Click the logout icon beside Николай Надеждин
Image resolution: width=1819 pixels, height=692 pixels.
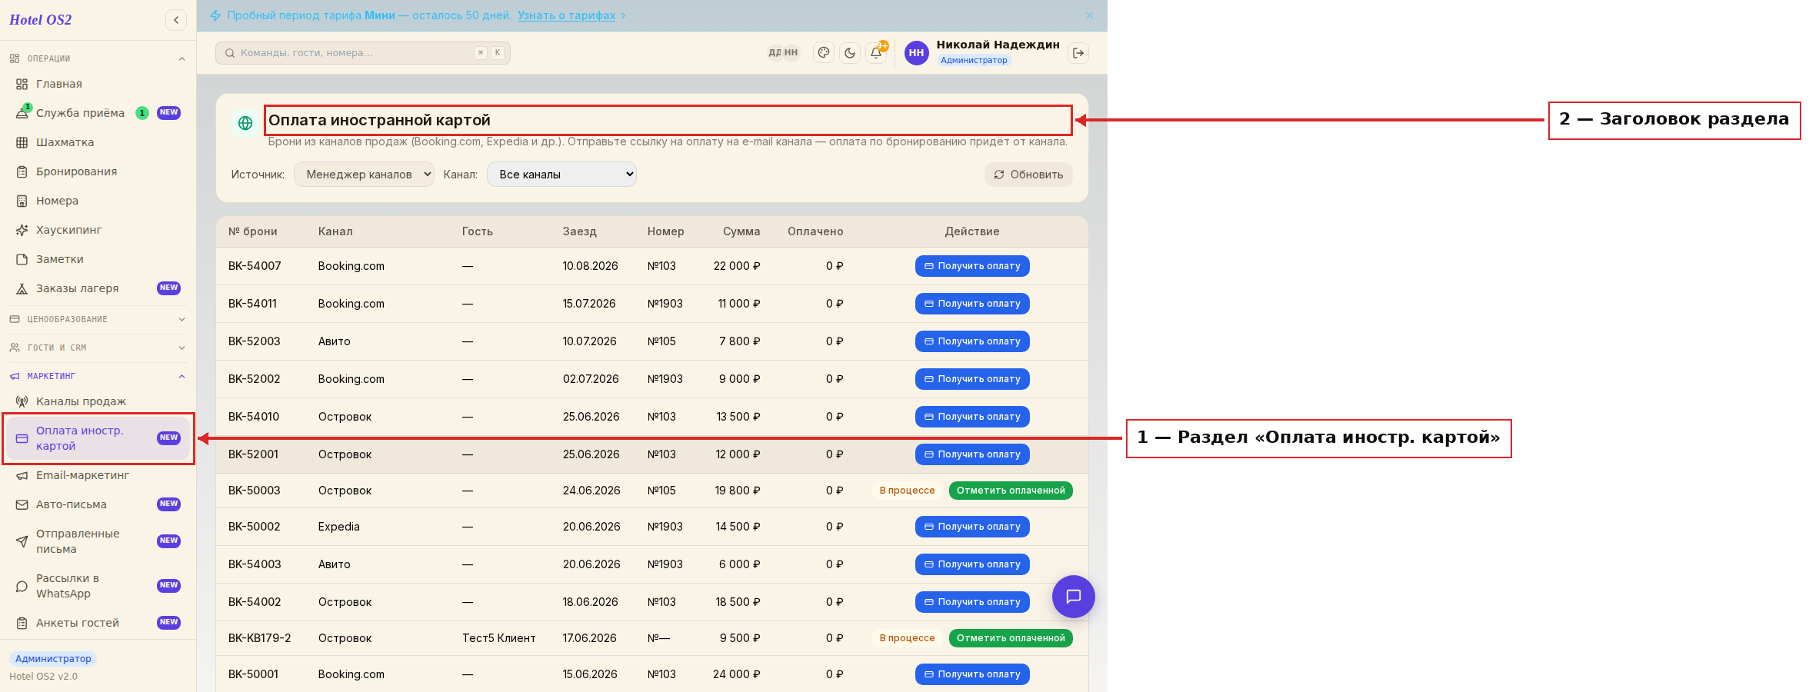[x=1078, y=53]
